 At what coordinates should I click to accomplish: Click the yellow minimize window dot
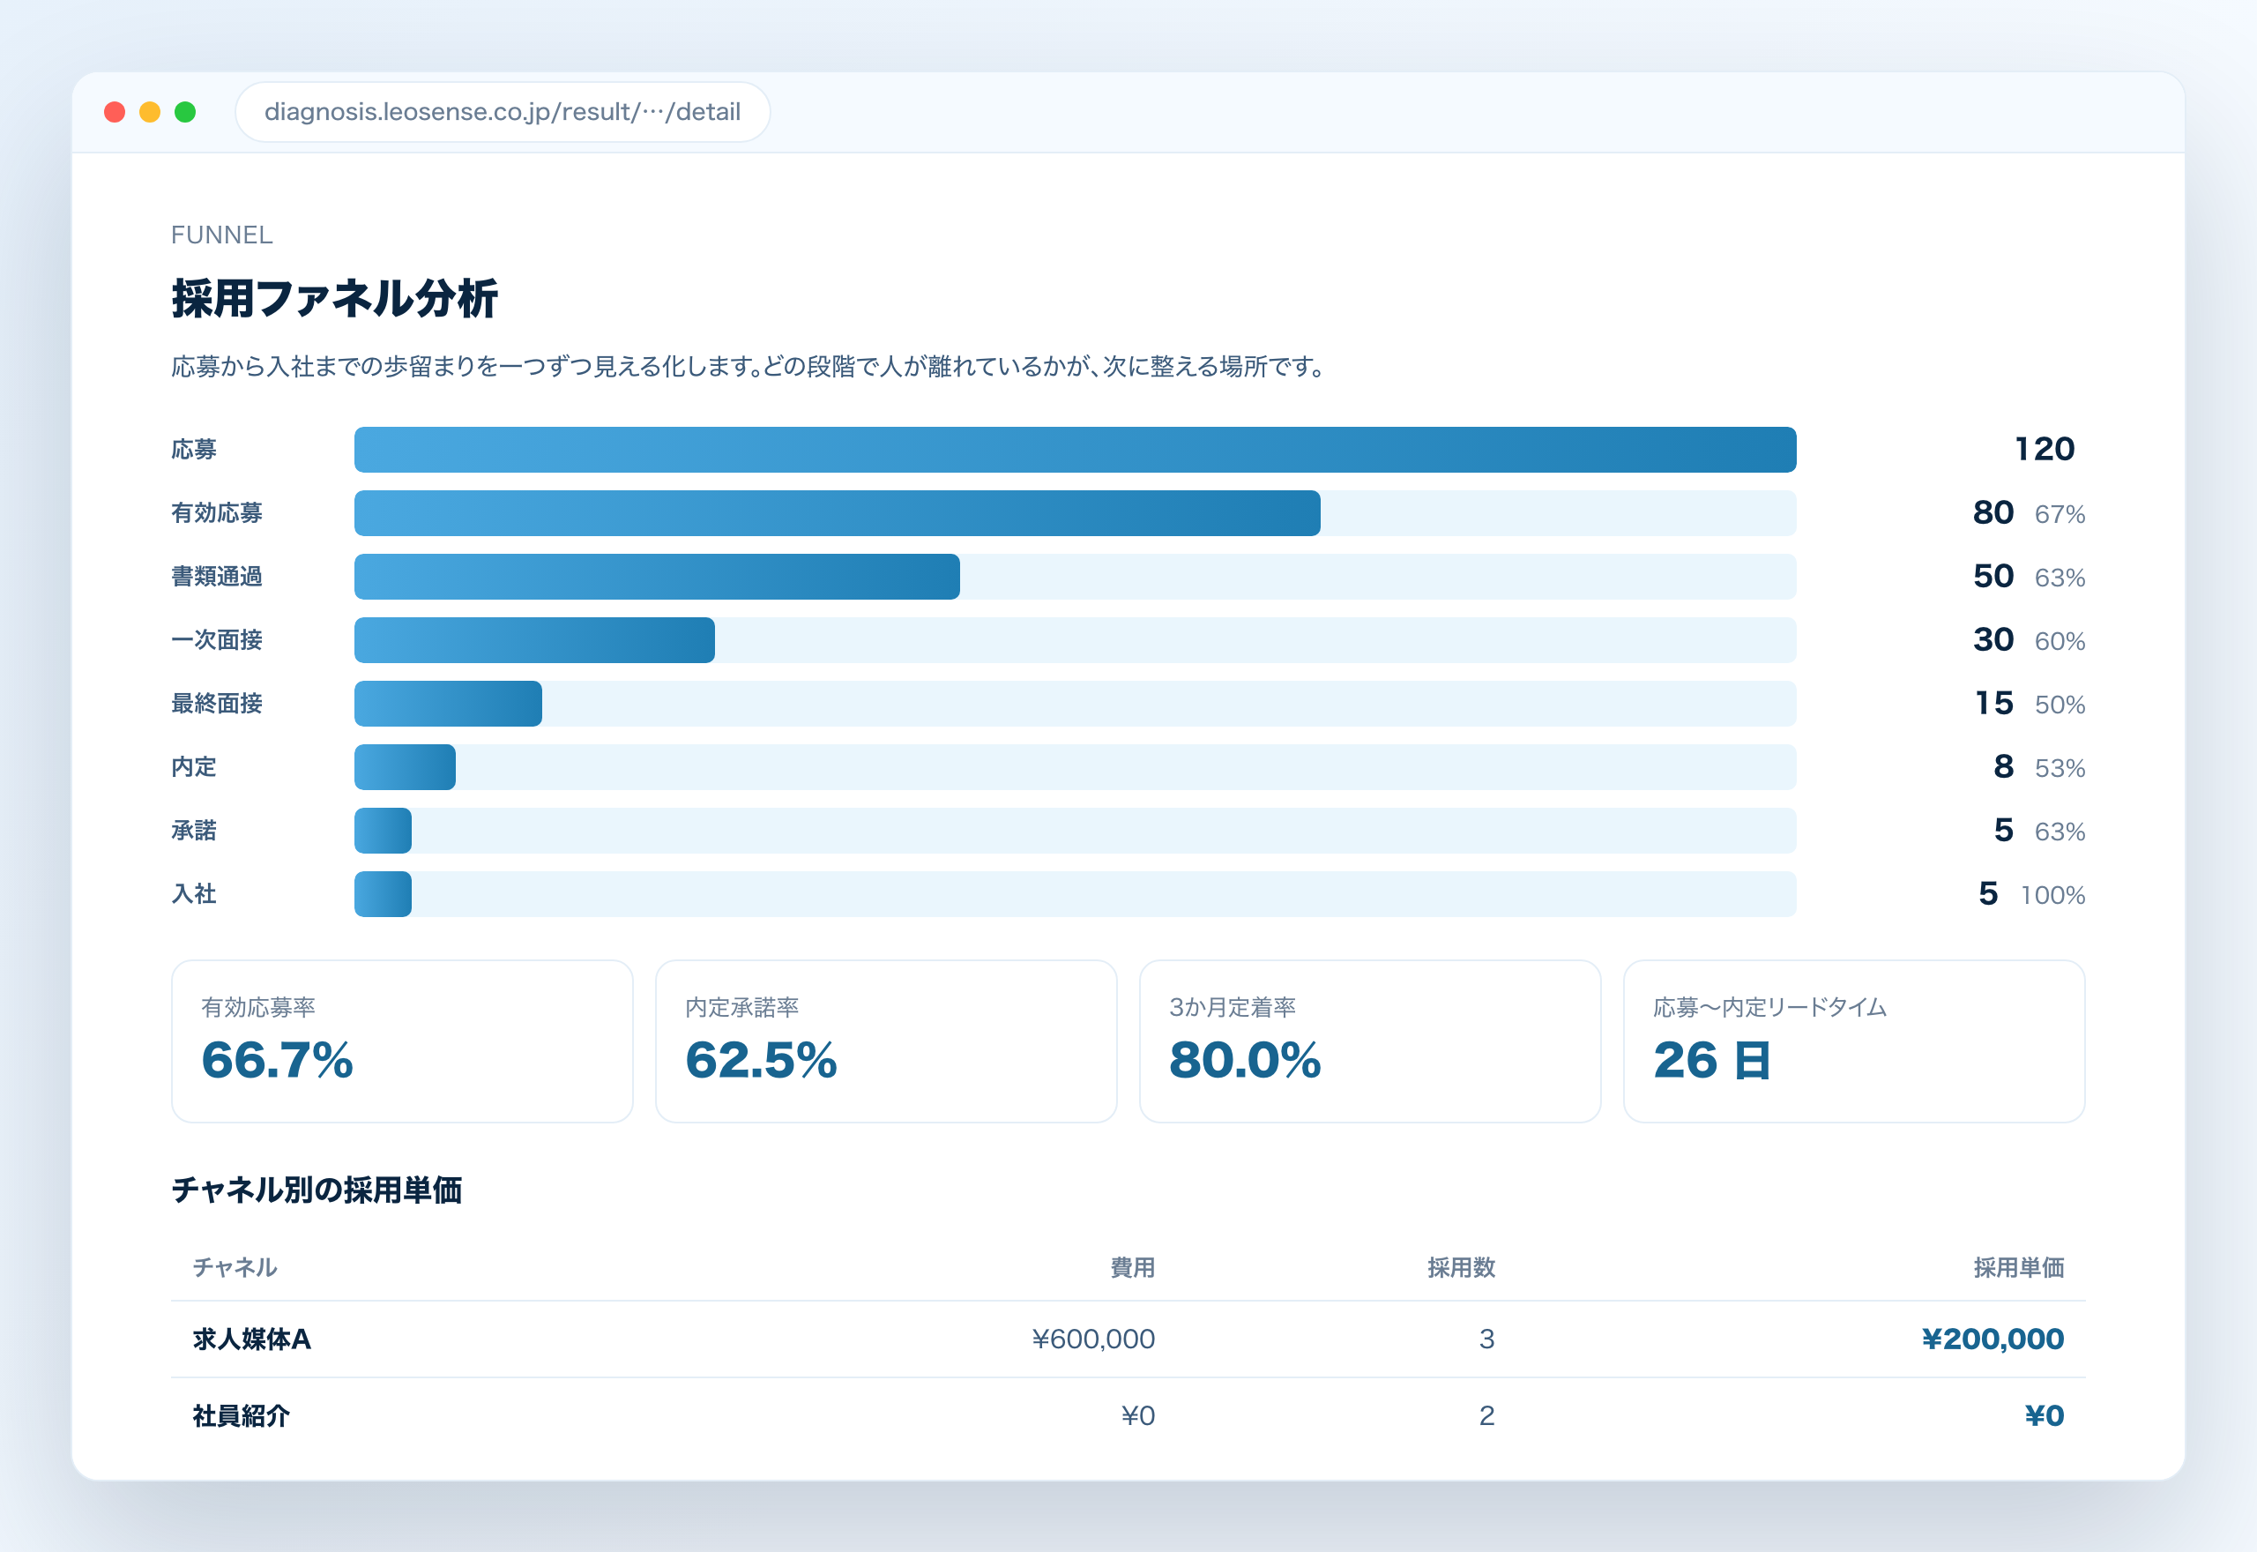tap(150, 112)
